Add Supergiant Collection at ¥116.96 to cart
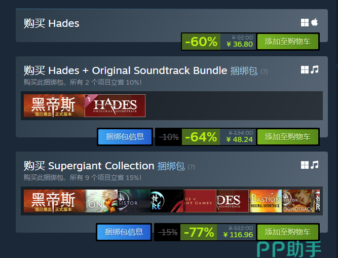The width and height of the screenshot is (338, 258). pos(287,232)
